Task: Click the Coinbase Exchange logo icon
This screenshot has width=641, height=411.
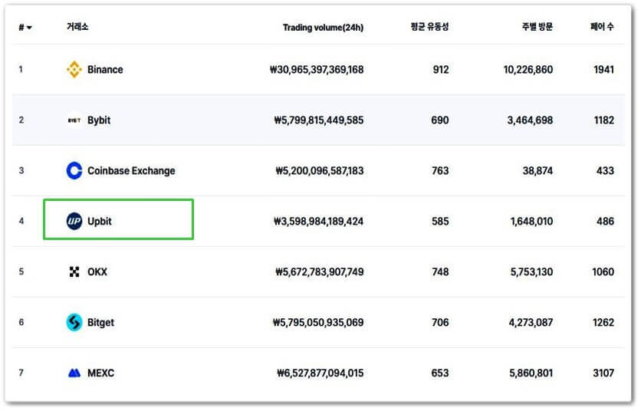Action: tap(74, 171)
